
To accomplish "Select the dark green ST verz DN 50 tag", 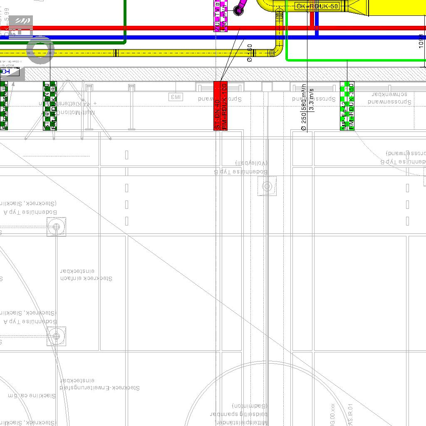I will 50,106.
